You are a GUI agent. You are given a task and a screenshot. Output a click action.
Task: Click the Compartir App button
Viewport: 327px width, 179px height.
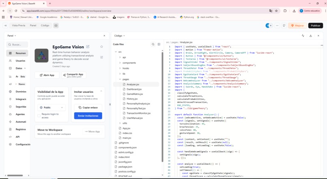click(73, 75)
